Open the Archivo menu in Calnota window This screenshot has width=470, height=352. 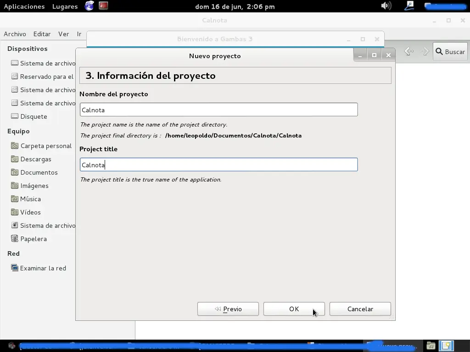pyautogui.click(x=15, y=34)
